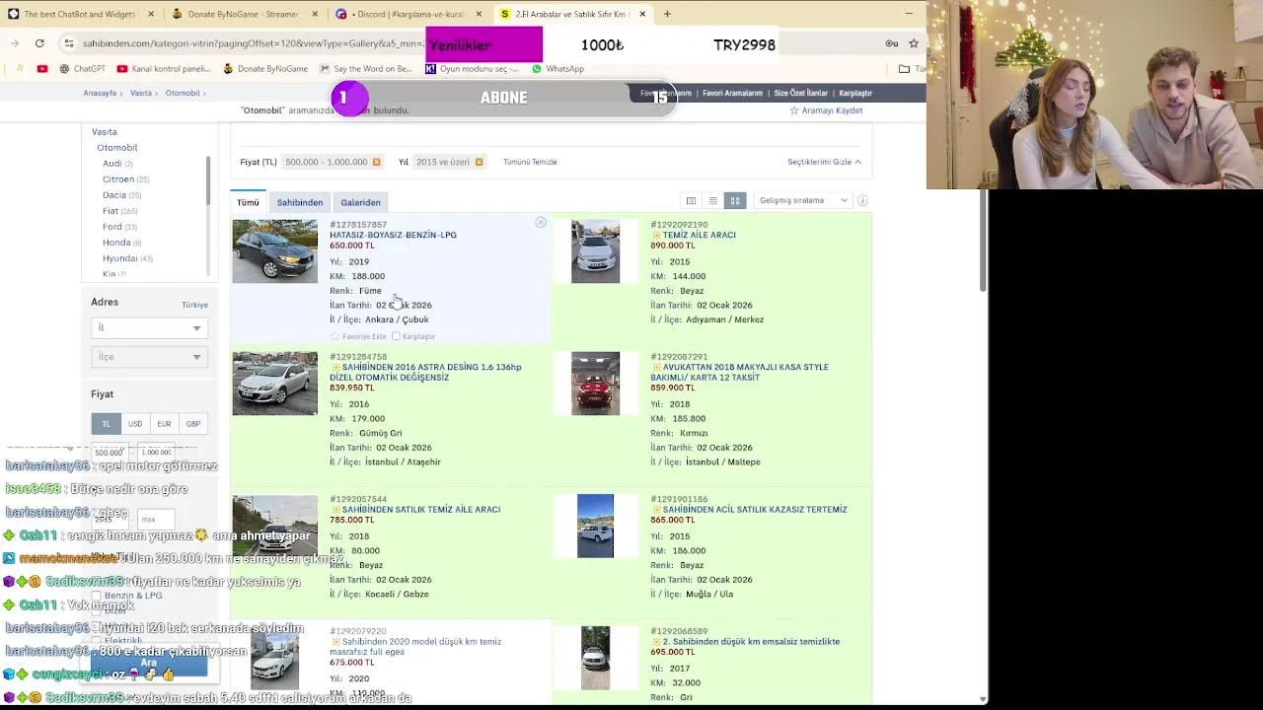The width and height of the screenshot is (1263, 710).
Task: Switch to the Galeriden tab
Action: coord(360,202)
